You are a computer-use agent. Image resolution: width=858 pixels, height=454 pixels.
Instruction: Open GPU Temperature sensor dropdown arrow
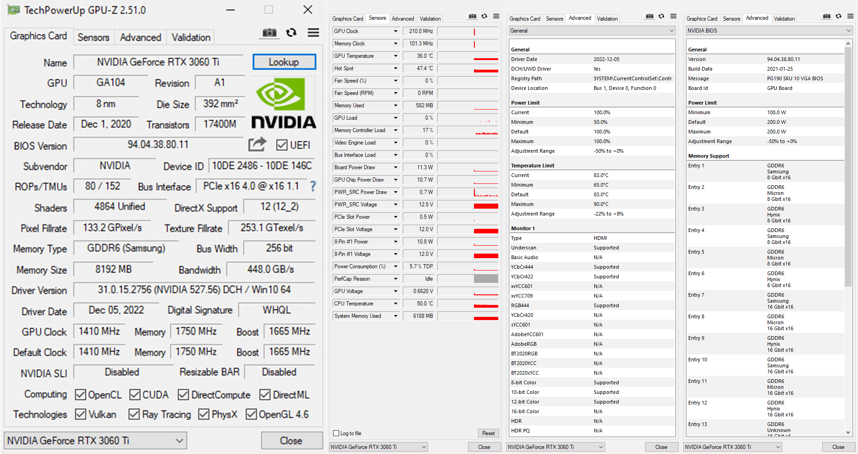[396, 56]
